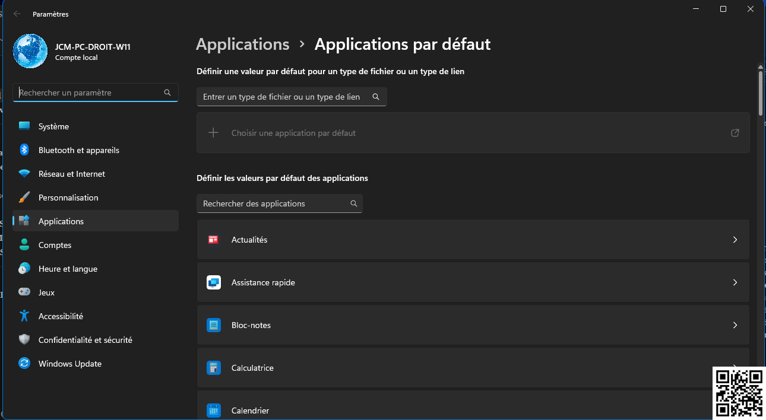
Task: Go to Windows Update section
Action: (69, 364)
